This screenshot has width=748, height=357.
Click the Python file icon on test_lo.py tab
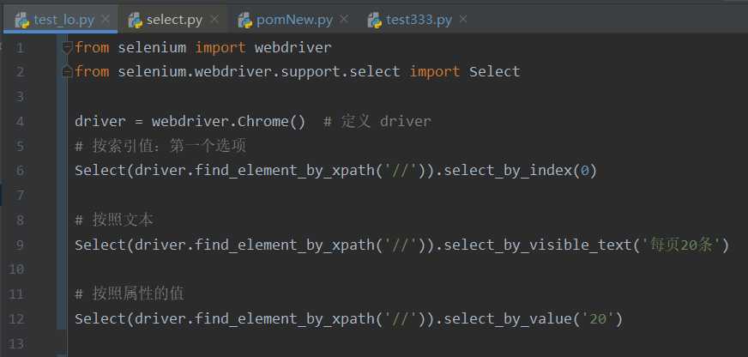[21, 18]
